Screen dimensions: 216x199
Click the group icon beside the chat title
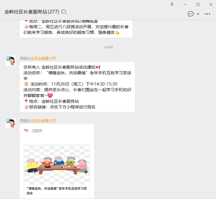point(64,12)
